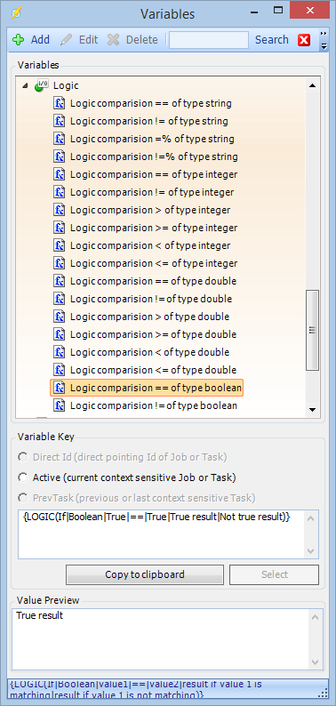Viewport: 336px width, 706px height.
Task: Click Copy to clipboard button
Action: point(145,574)
